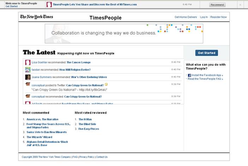Screen dimensions: 248x166
Task: Open Get Home Delivery link
Action: (186, 17)
